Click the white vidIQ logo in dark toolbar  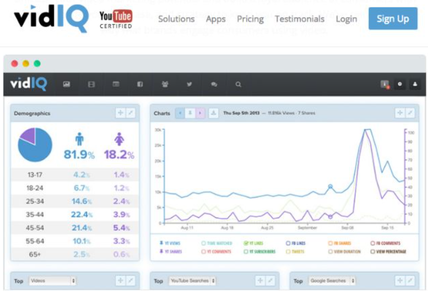(28, 84)
